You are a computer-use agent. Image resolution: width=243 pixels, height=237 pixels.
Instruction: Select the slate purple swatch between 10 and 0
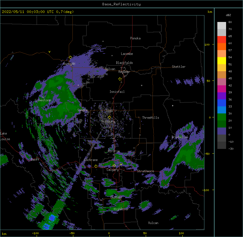click(x=222, y=131)
